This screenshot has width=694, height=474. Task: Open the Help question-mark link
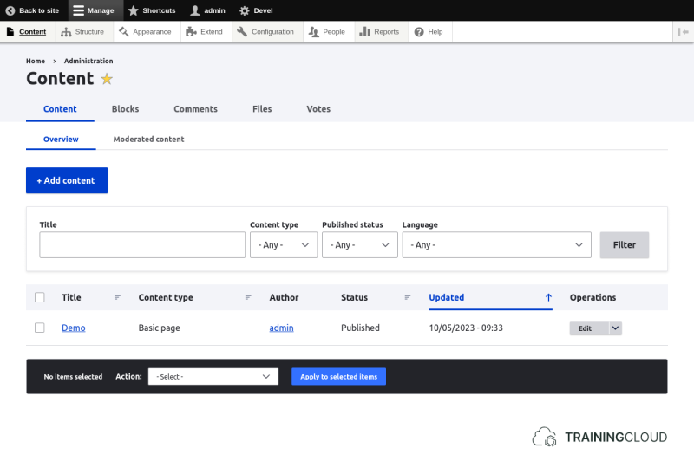click(x=429, y=32)
